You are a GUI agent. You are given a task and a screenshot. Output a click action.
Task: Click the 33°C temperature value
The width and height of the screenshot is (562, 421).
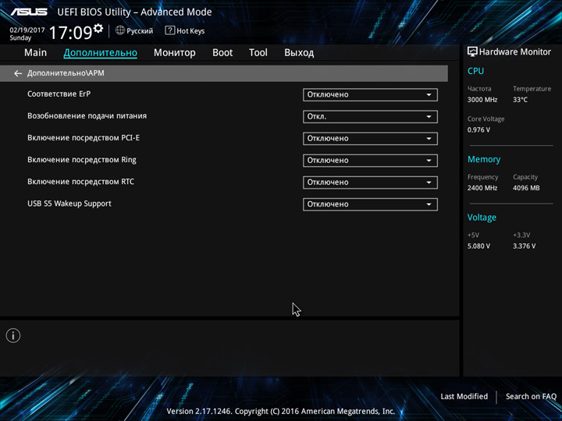point(520,100)
